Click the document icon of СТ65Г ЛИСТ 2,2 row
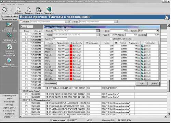Screen dimensions: 171x123 tap(47, 97)
